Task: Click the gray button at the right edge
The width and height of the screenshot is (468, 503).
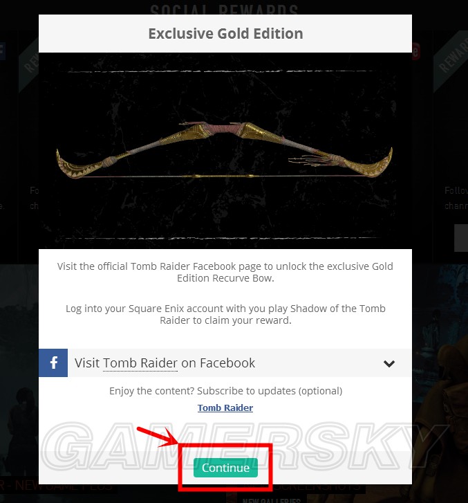Action: tap(461, 238)
